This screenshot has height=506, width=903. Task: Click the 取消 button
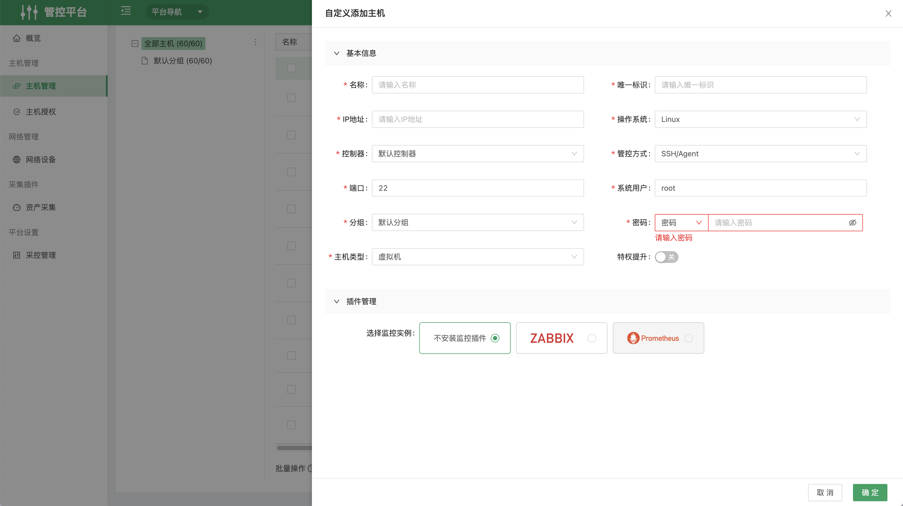(x=825, y=493)
